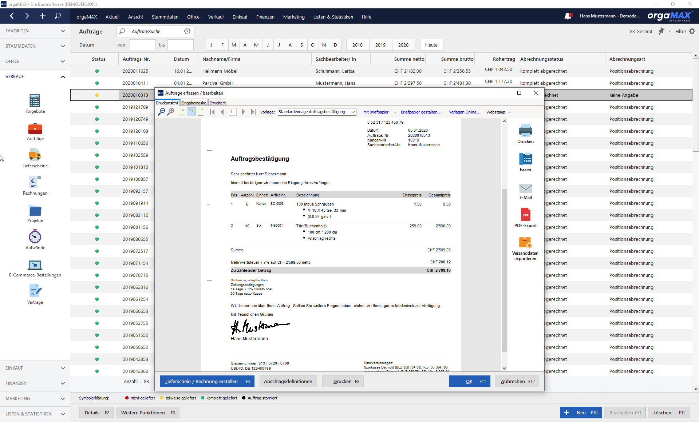Click the back navigation arrow
The width and height of the screenshot is (699, 422).
(x=12, y=16)
